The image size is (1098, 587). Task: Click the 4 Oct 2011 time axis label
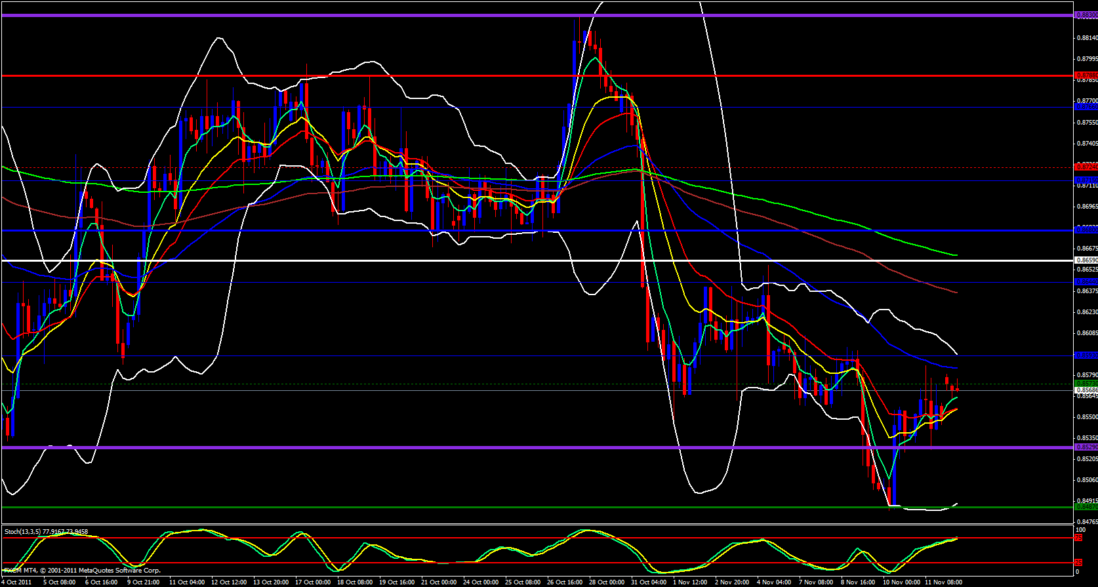click(16, 582)
